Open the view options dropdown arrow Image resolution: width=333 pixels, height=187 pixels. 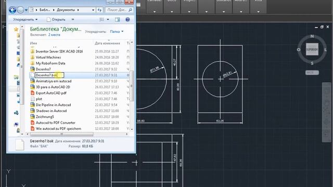click(108, 20)
